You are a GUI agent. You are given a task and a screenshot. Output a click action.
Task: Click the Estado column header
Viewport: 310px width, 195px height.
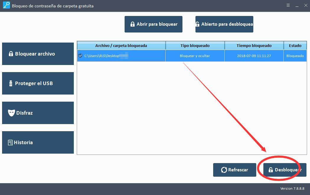(295, 45)
